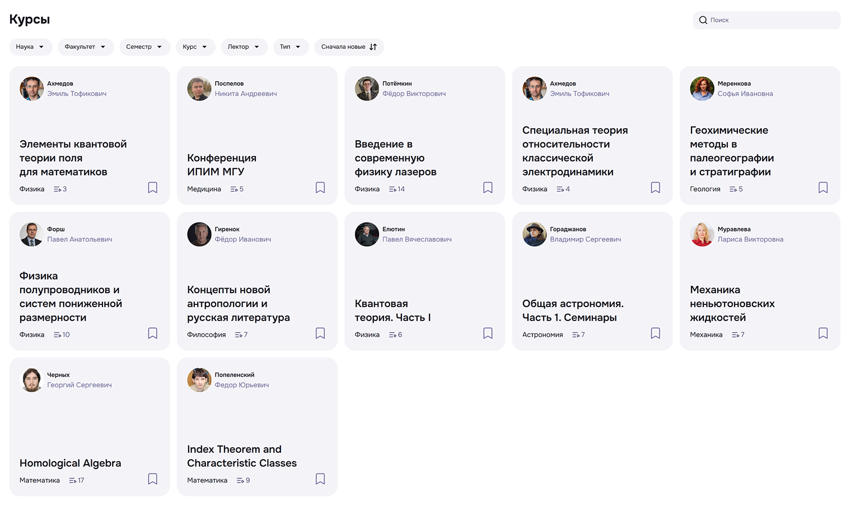851x510 pixels.
Task: Open the course "Физика полупроводников и систем пониженной размерности"
Action: 71,296
